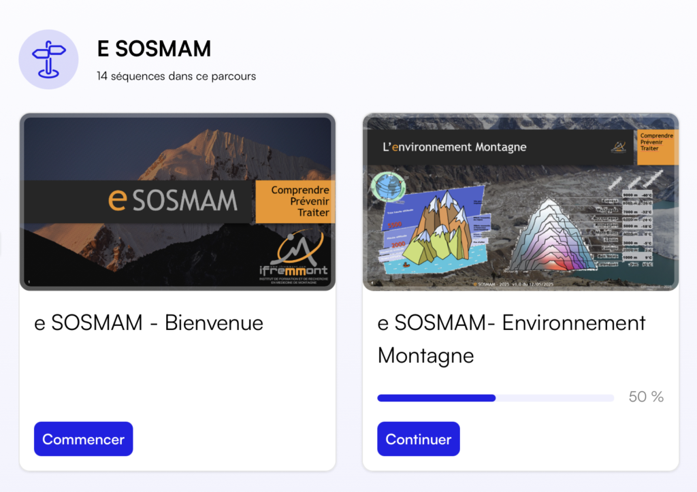Click the blue course progress bar

496,397
